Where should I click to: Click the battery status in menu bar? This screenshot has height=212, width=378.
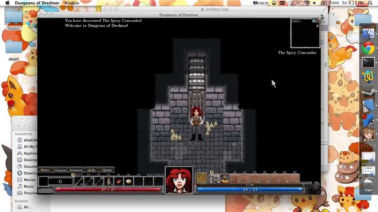tap(330, 3)
